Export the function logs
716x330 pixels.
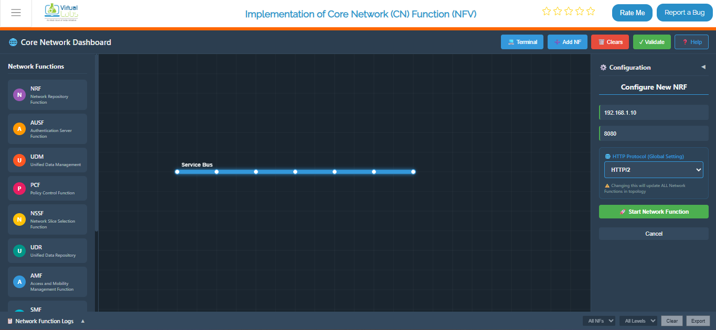[x=698, y=321]
